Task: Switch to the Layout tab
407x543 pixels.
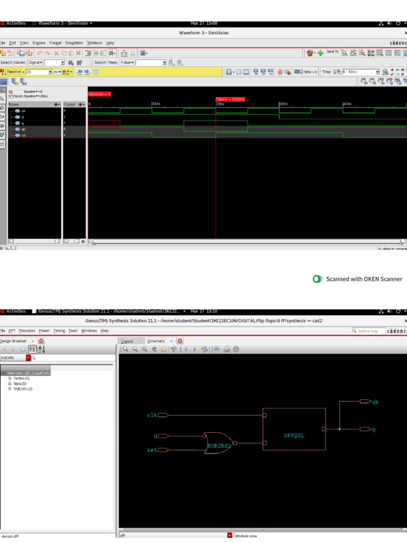Action: point(127,341)
